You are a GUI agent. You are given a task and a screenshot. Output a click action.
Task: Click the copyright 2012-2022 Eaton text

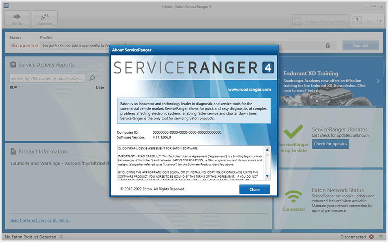point(153,189)
